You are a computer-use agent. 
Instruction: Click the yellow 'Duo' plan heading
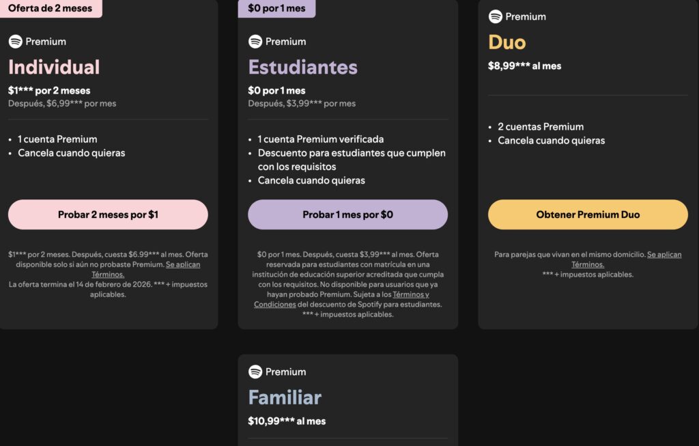[x=507, y=42]
